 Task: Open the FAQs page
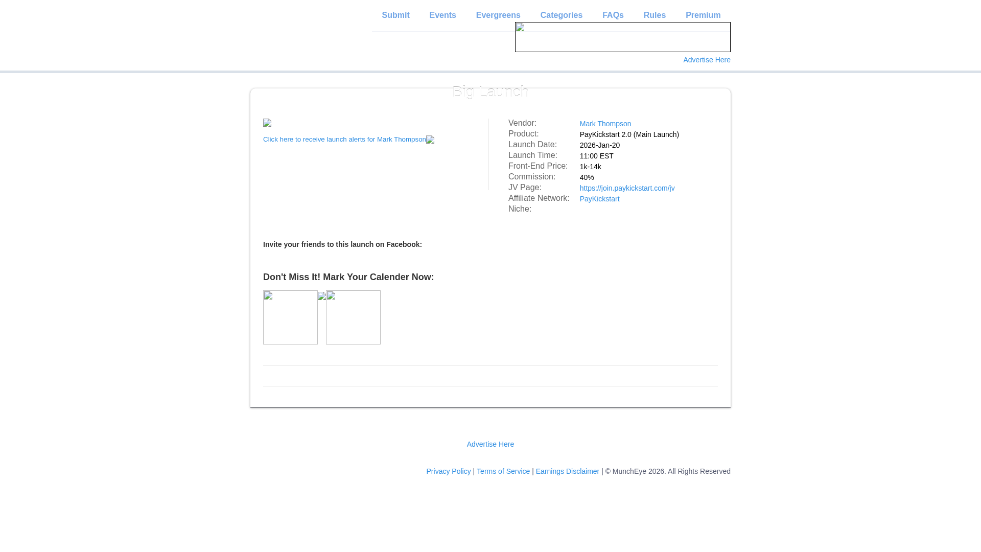pyautogui.click(x=613, y=15)
